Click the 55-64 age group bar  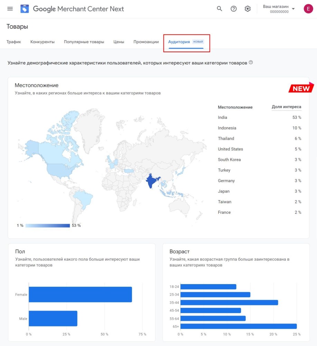[213, 318]
